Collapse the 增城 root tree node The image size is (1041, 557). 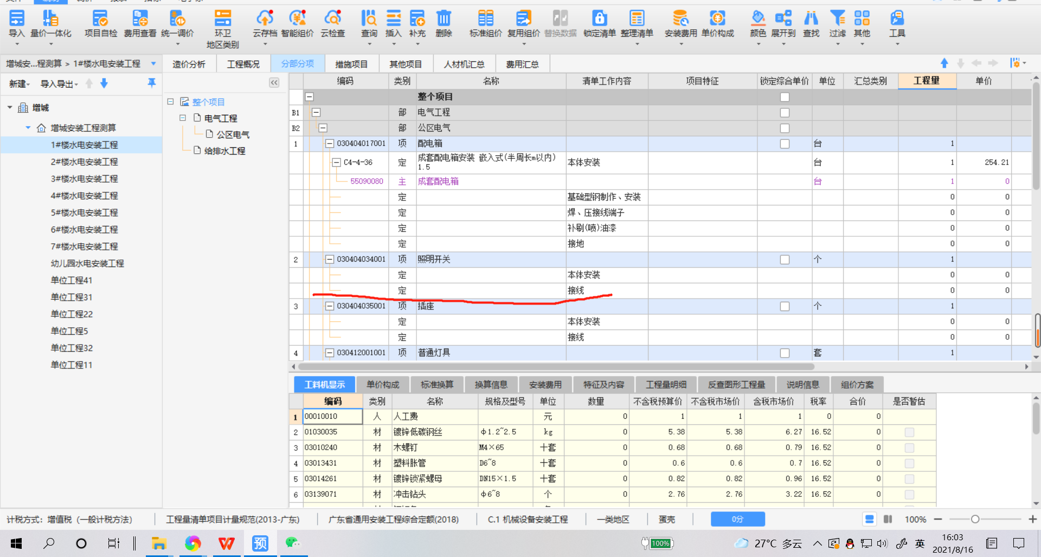[10, 108]
